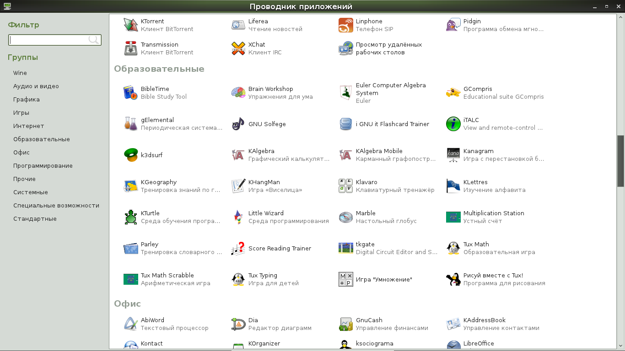Viewport: 625px width, 351px height.
Task: Launch tkgate circuit editor icon
Action: pyautogui.click(x=346, y=248)
